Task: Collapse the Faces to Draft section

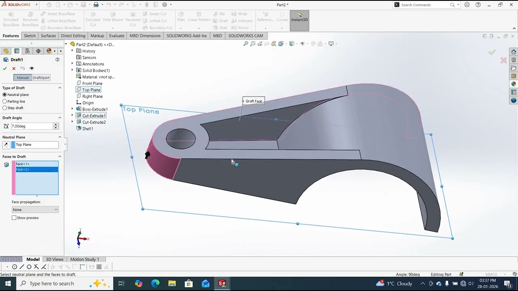Action: point(60,156)
